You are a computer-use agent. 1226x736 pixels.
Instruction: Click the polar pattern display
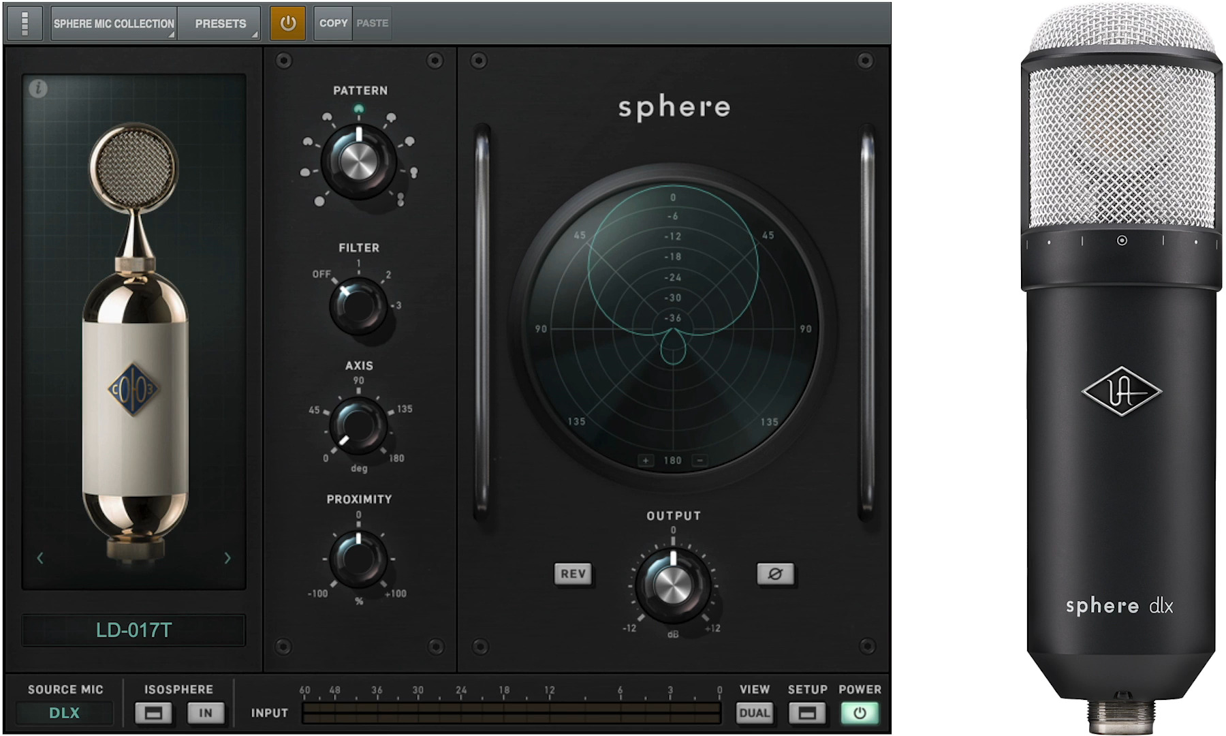click(x=673, y=327)
